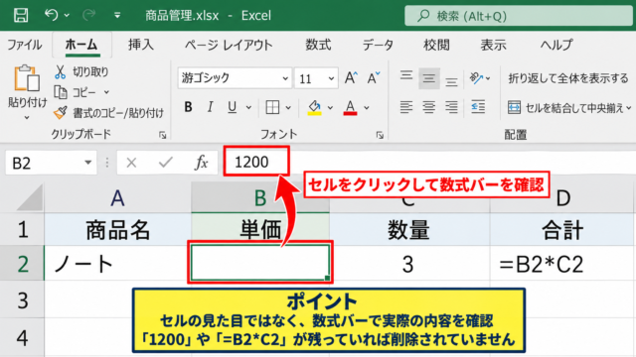This screenshot has width=636, height=357.
Task: Click セルを結合して中央揃え merge button
Action: pyautogui.click(x=565, y=108)
